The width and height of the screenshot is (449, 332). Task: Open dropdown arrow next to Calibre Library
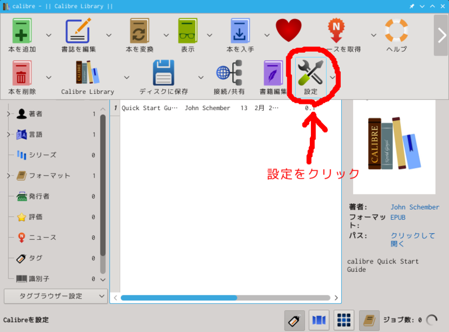tap(127, 78)
